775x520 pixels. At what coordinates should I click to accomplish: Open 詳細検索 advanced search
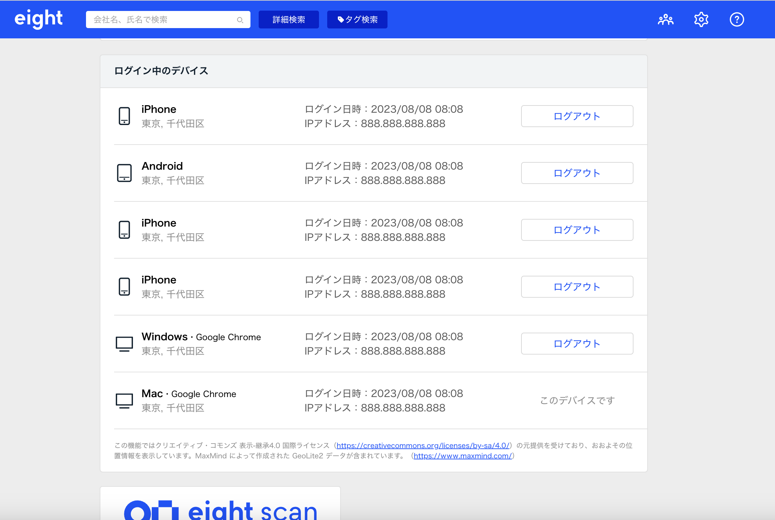pos(288,20)
